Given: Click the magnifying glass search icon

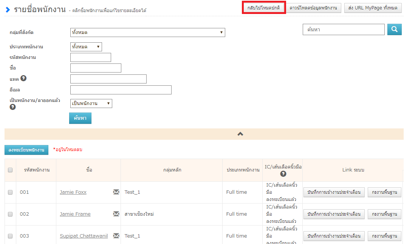Looking at the screenshot, I should (394, 29).
